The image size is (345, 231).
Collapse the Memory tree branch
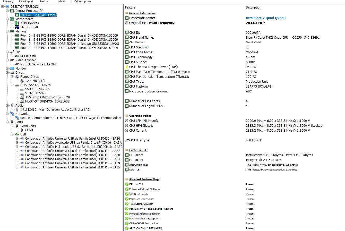(x=7, y=31)
